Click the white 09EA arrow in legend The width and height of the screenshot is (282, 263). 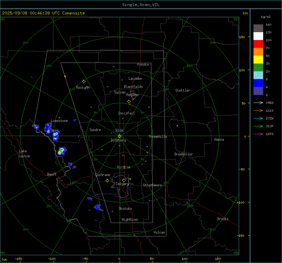[258, 103]
